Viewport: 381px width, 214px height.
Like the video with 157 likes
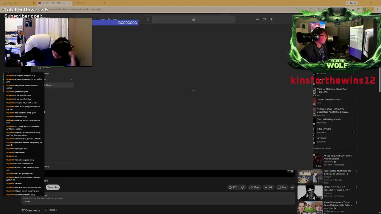pyautogui.click(x=232, y=187)
